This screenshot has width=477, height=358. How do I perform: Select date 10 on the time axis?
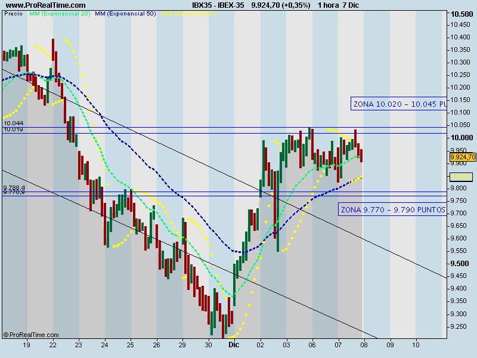416,345
